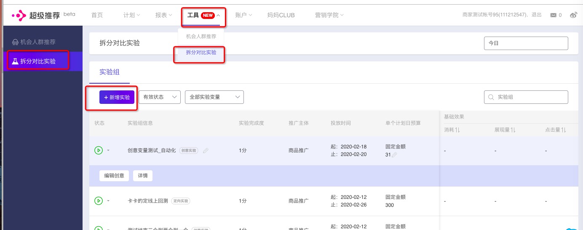Go to 首页 in top navigation
Image resolution: width=583 pixels, height=230 pixels.
[97, 15]
